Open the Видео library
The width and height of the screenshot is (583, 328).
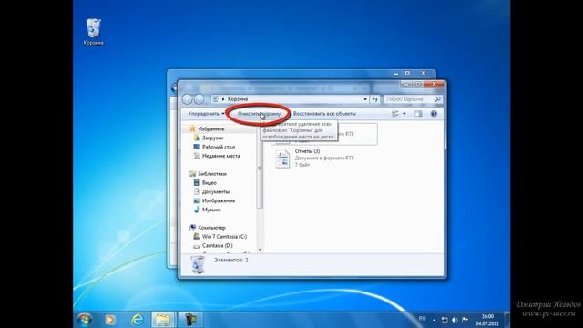pos(209,182)
